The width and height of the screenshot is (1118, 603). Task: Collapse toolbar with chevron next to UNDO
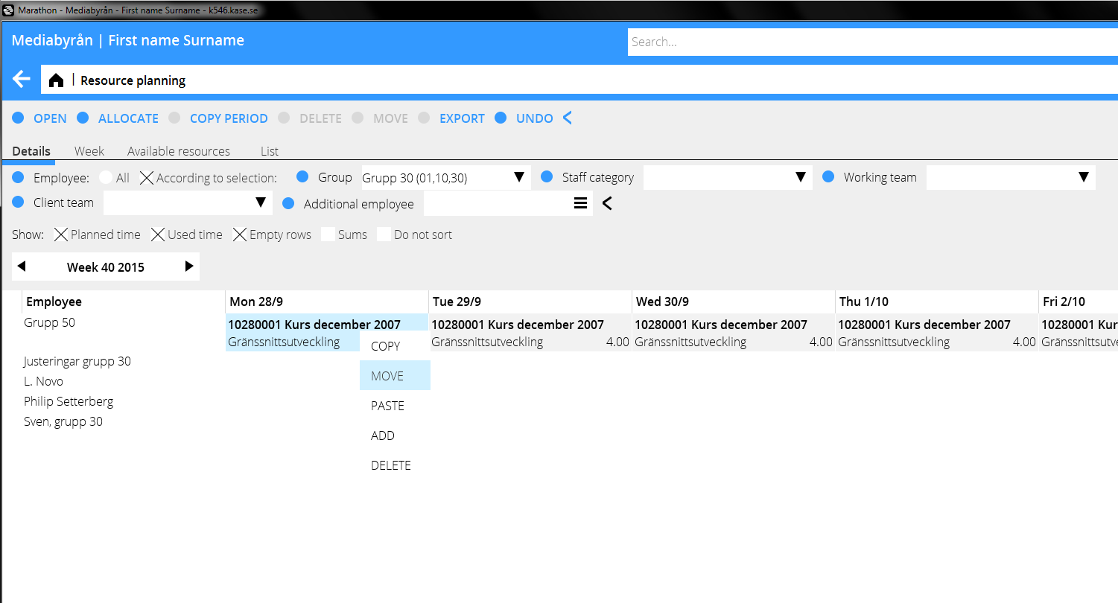point(568,118)
